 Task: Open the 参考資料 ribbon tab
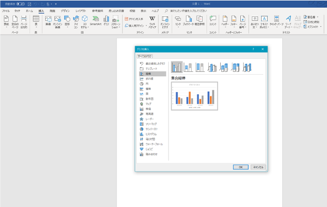pyautogui.click(x=98, y=11)
